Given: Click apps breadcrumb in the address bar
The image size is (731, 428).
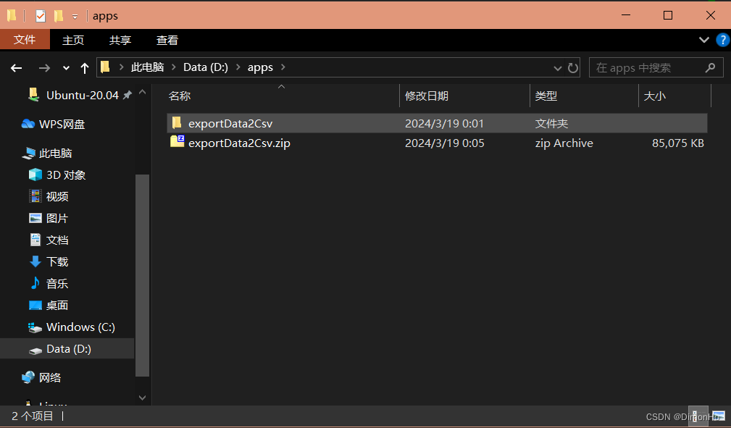Looking at the screenshot, I should 260,67.
